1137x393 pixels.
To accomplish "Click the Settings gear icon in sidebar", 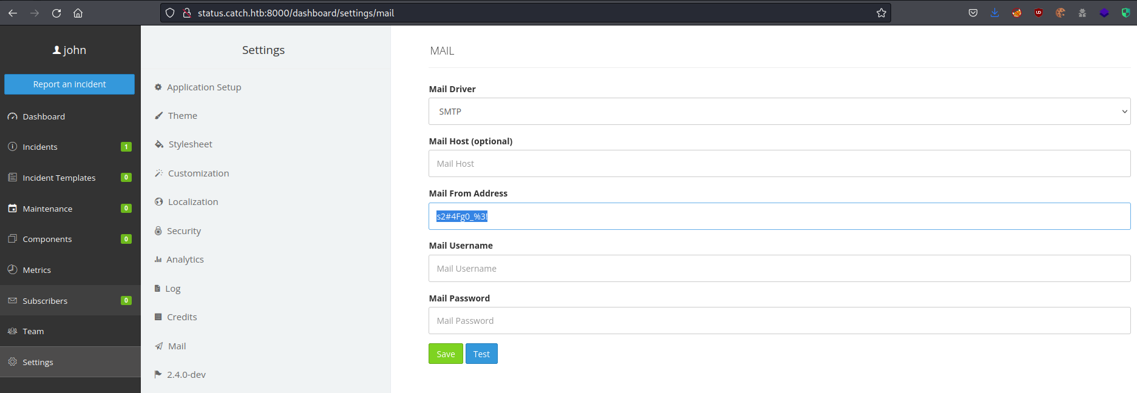I will [12, 361].
